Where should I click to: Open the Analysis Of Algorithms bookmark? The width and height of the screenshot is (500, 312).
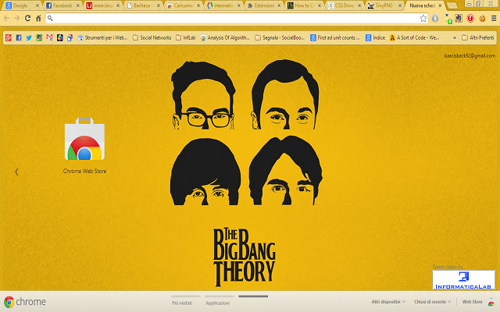[225, 38]
